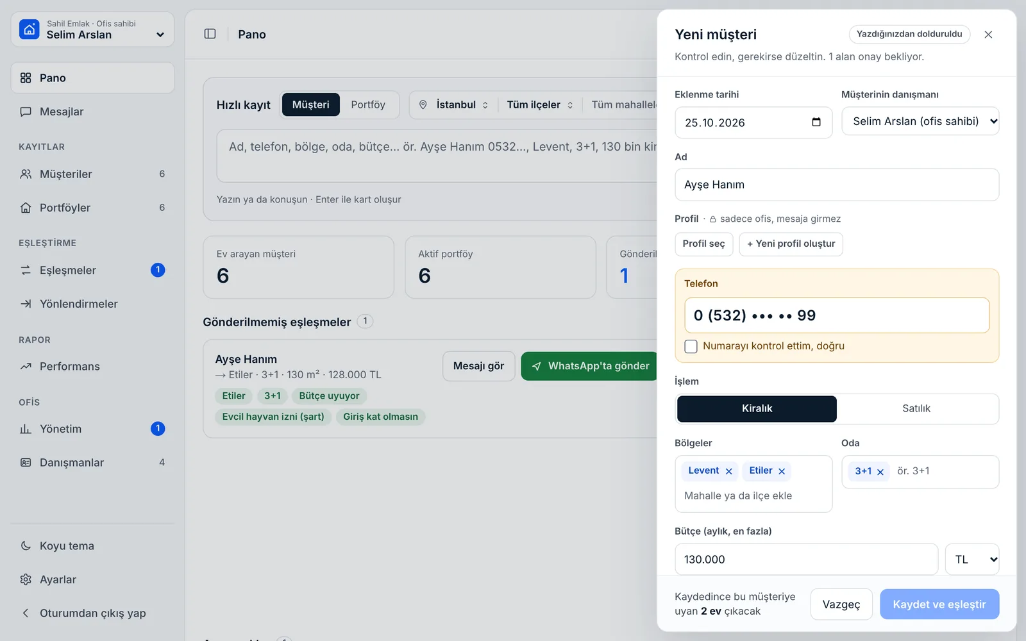
Task: Remove the Etiler region tag
Action: 782,471
